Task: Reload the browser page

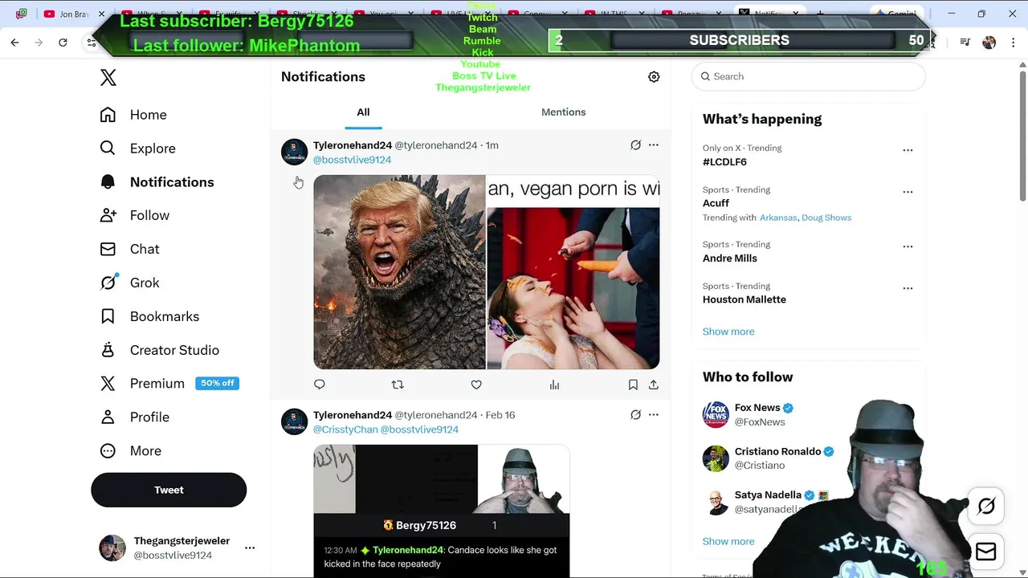Action: click(63, 43)
